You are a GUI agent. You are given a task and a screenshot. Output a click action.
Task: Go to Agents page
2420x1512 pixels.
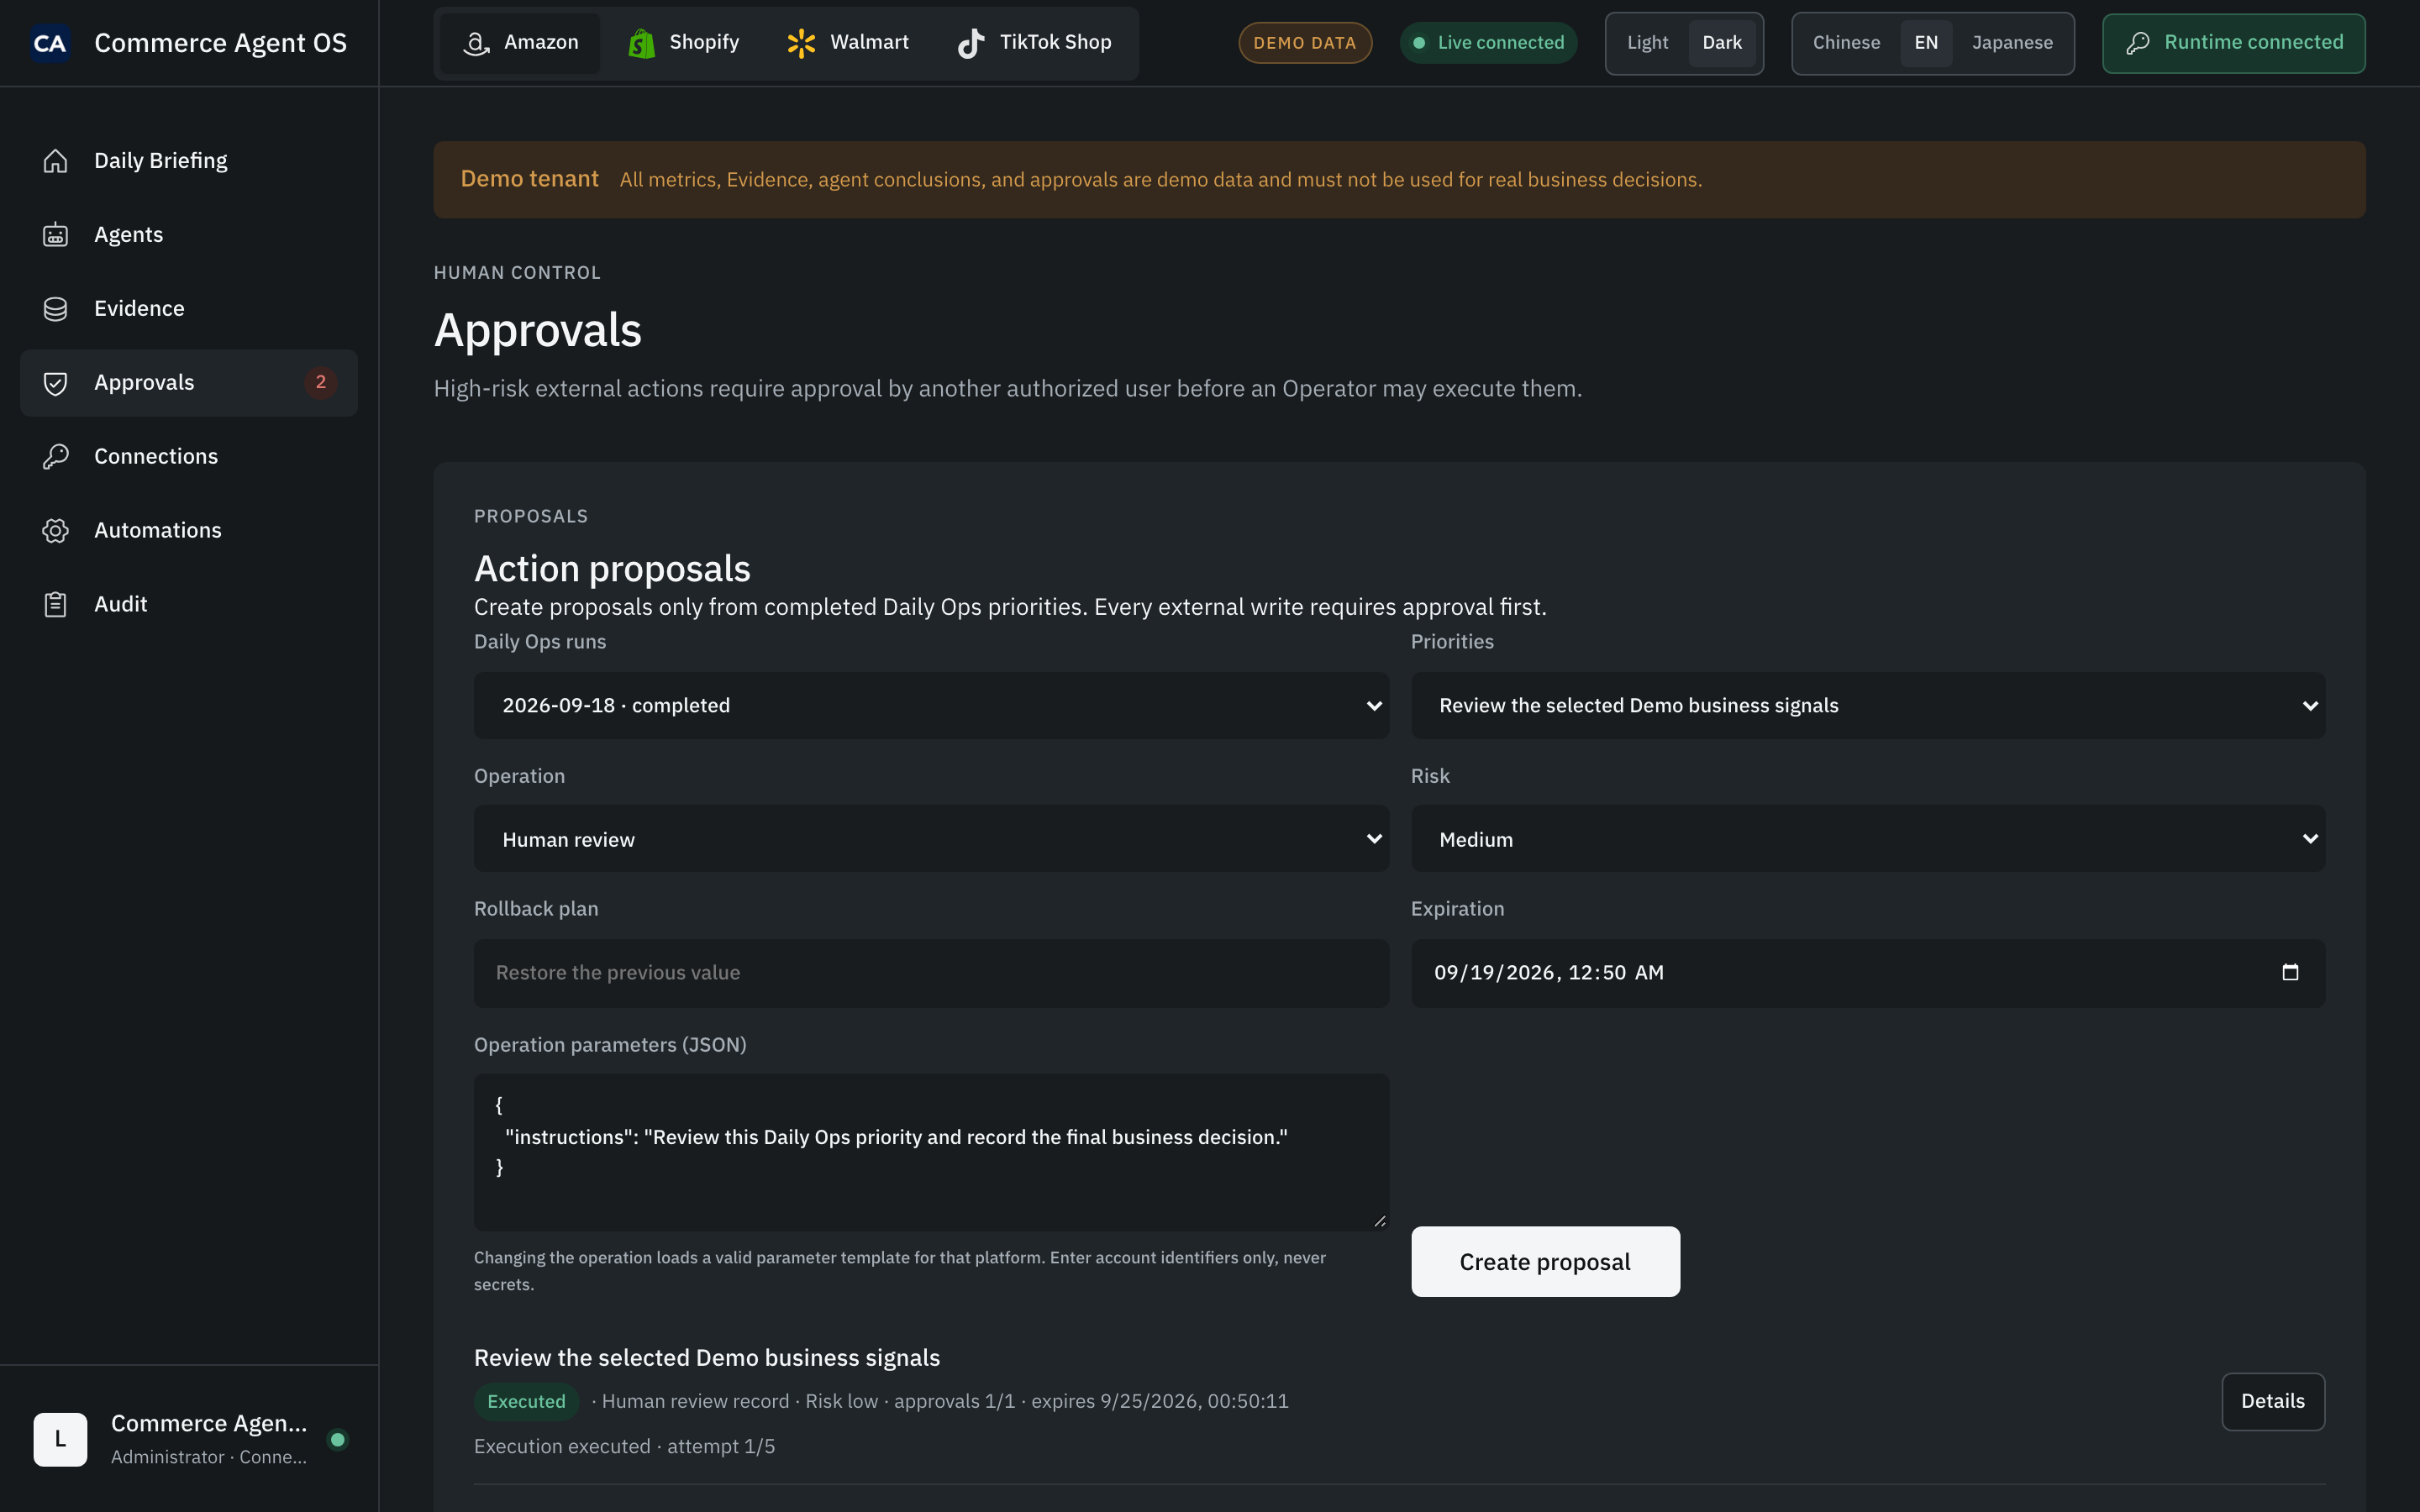coord(189,235)
